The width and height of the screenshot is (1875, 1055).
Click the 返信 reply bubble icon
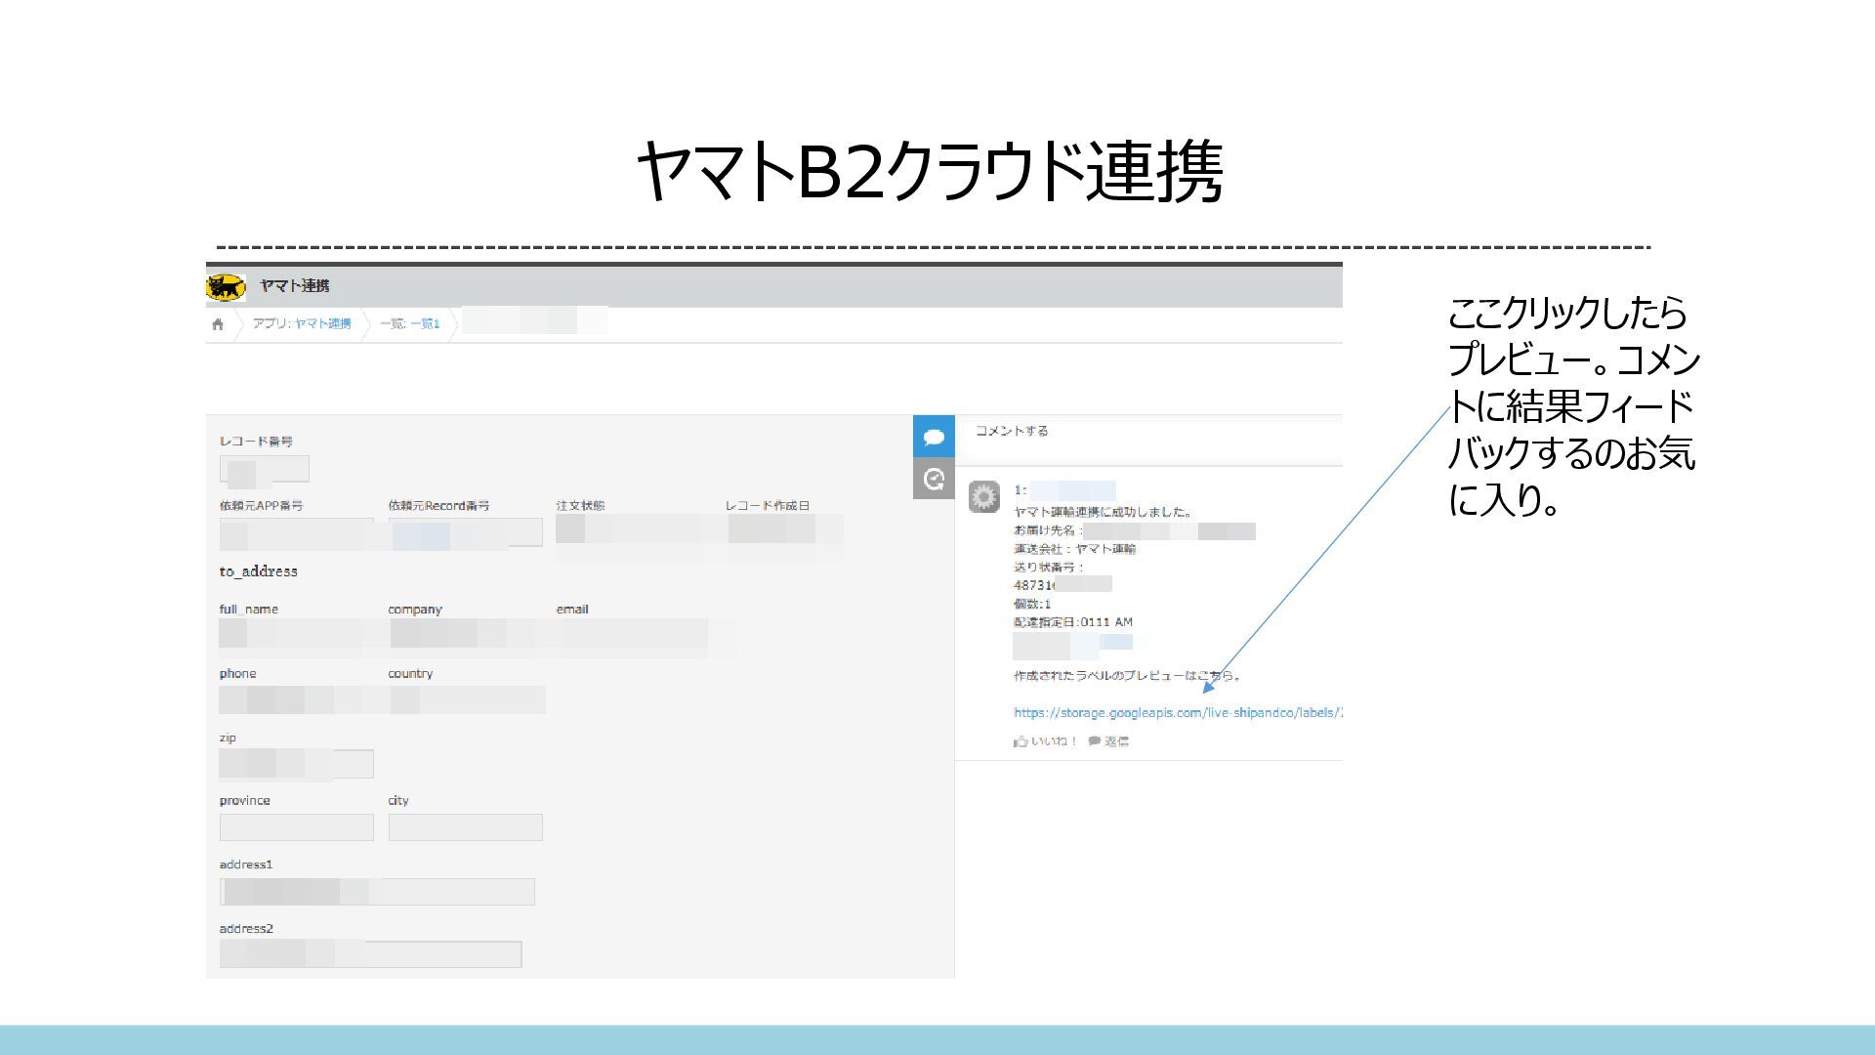coord(1095,741)
